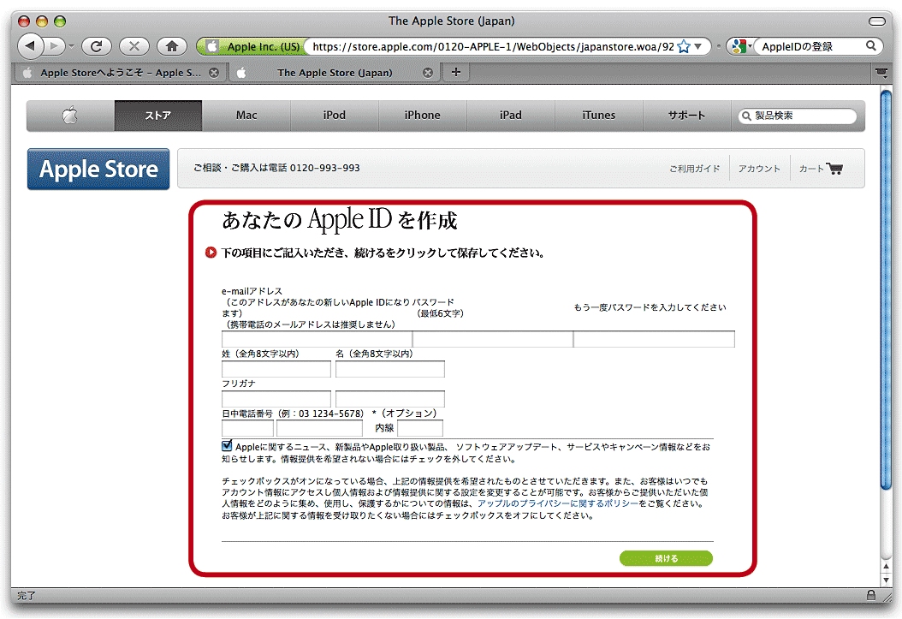
Task: Open the サポート navigation item
Action: pos(687,116)
